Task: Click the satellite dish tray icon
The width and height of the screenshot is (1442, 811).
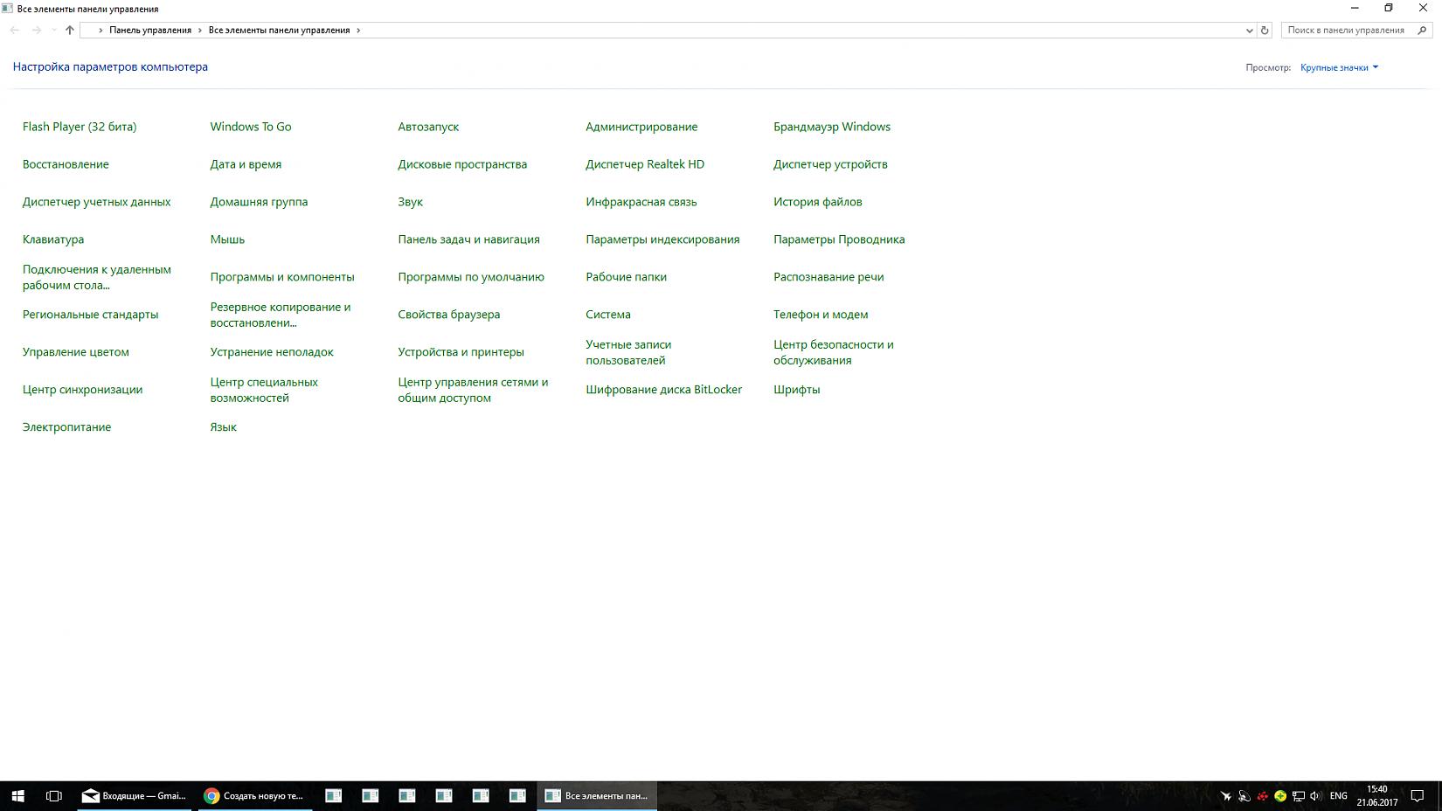Action: click(1244, 796)
